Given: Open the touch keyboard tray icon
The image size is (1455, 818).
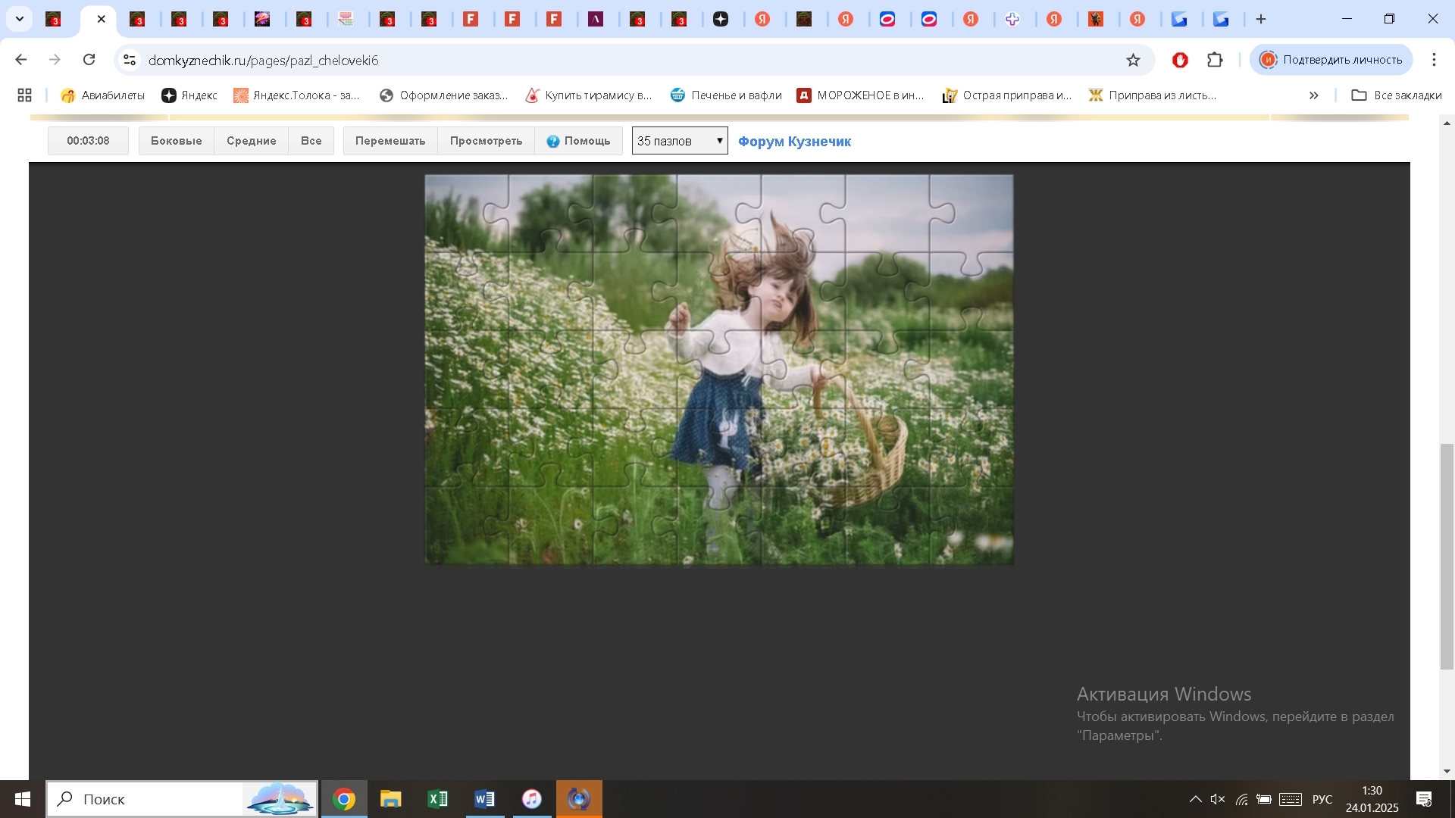Looking at the screenshot, I should point(1291,799).
